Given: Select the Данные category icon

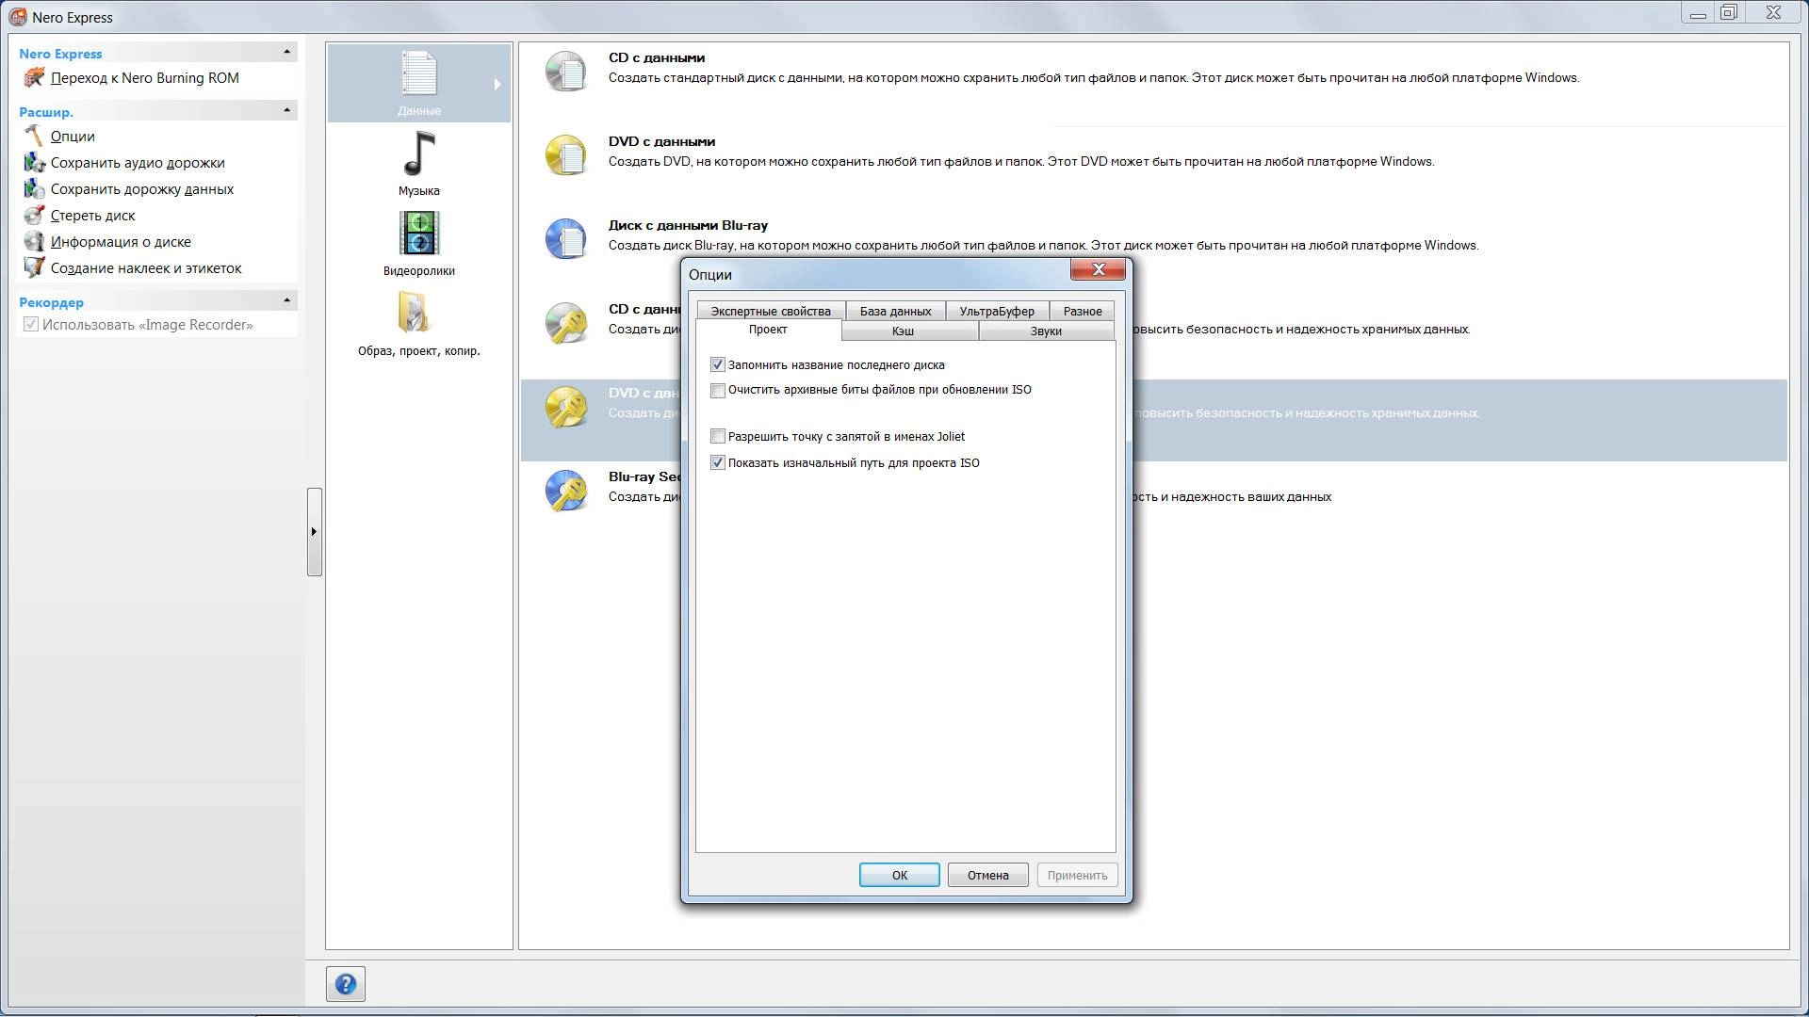Looking at the screenshot, I should tap(419, 73).
